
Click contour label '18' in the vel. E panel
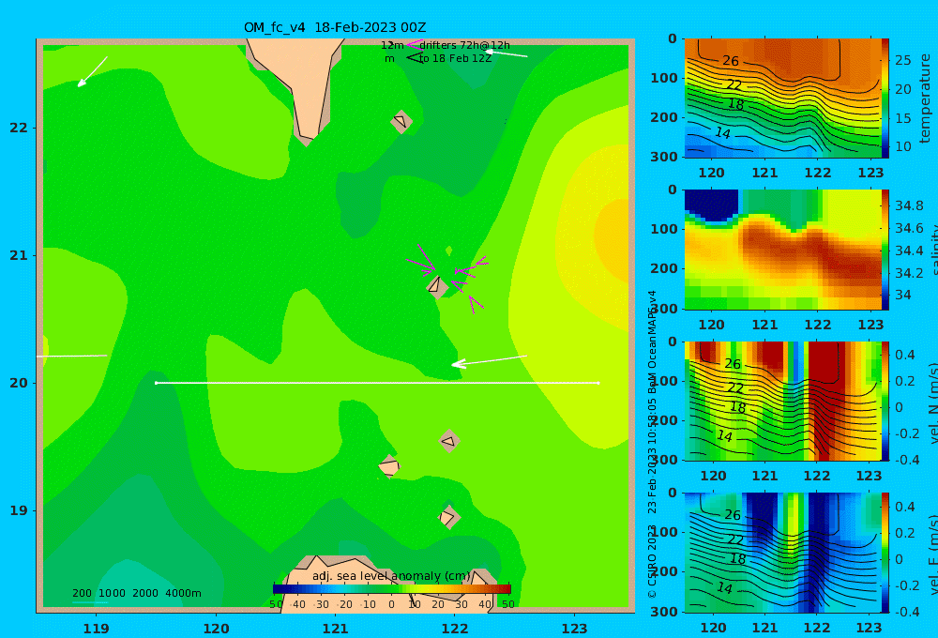coord(737,559)
